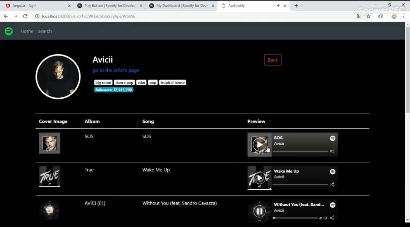Reload the page with the refresh icon

[x=25, y=16]
